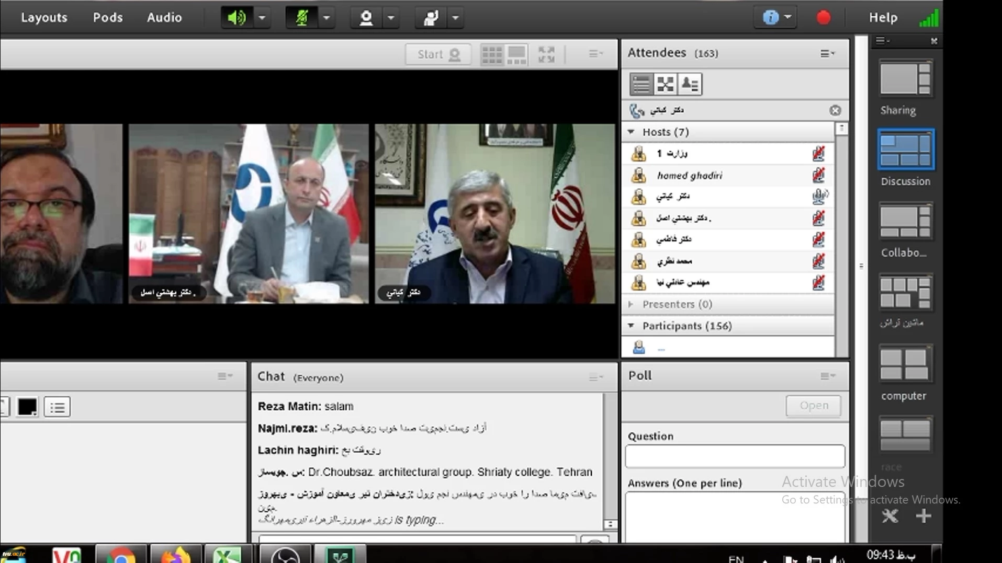This screenshot has width=1002, height=563.
Task: Open breakout room view in Attendees
Action: click(665, 84)
